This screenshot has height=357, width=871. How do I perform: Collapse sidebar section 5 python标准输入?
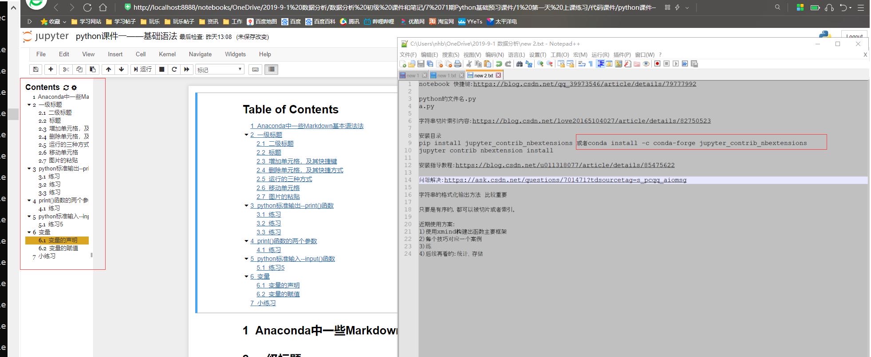click(29, 217)
